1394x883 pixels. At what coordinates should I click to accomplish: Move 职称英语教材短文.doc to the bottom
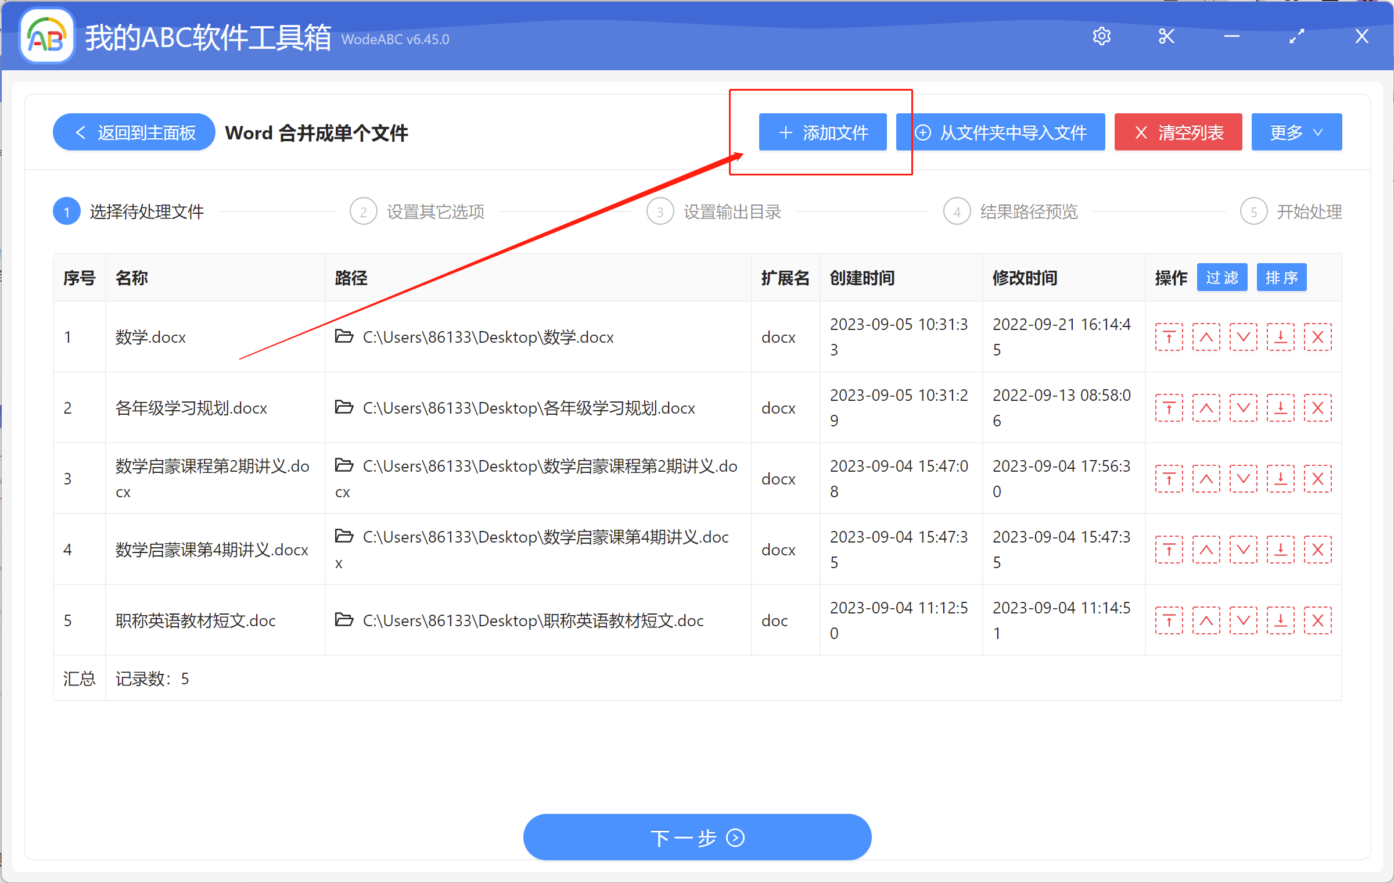(x=1281, y=620)
